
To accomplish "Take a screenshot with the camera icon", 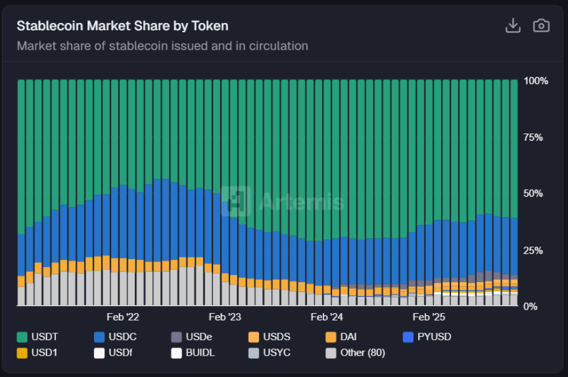I will point(541,25).
